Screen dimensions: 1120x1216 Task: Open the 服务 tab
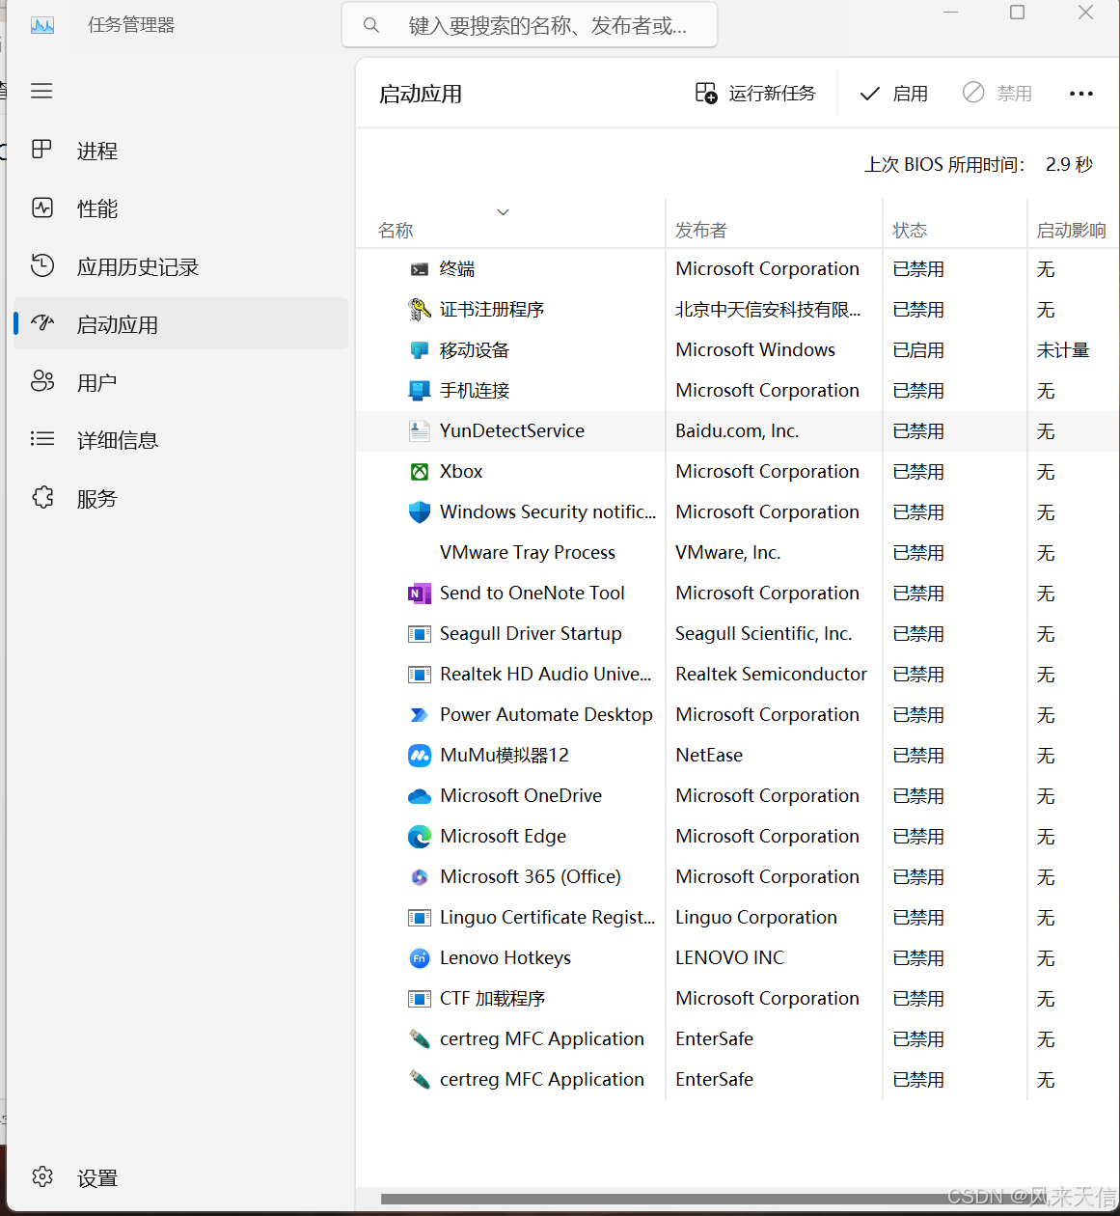click(x=180, y=498)
